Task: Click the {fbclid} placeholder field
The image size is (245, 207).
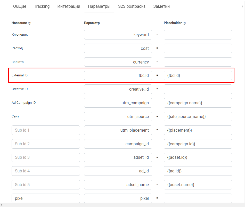Action: tap(198, 76)
